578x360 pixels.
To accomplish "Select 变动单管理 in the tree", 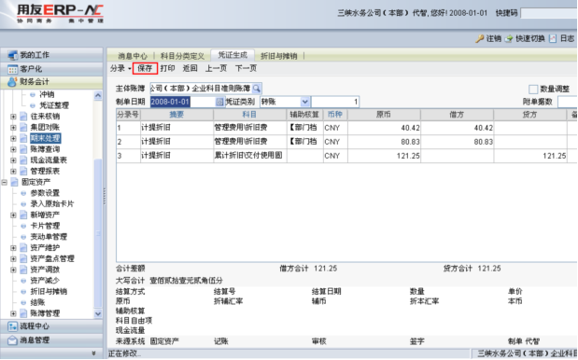I will point(49,237).
